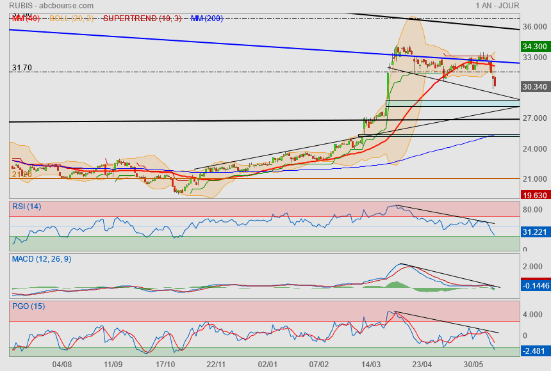Screen dimensions: 551x371
Task: Click the 30.340 current price tag
Action: click(534, 87)
